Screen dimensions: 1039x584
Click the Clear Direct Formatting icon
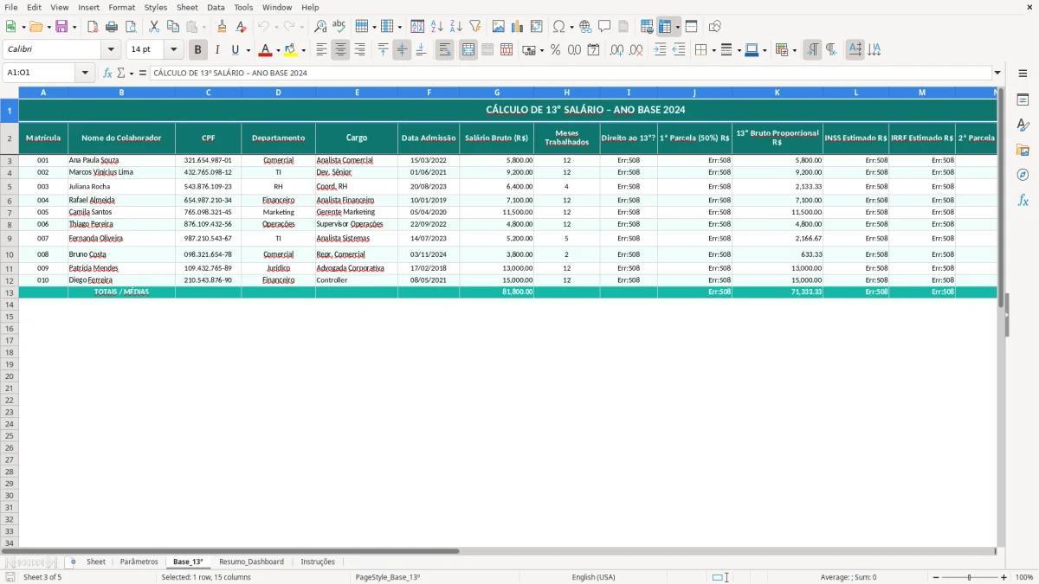242,27
